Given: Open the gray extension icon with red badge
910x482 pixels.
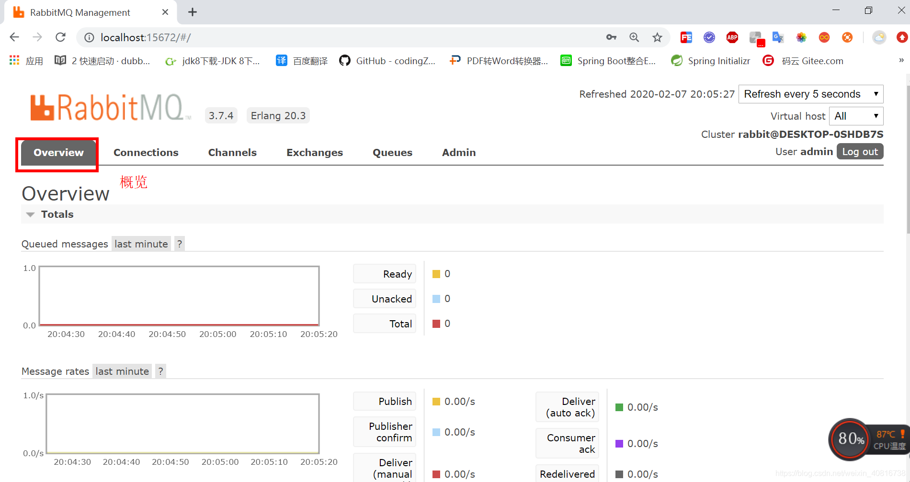Looking at the screenshot, I should pos(756,38).
